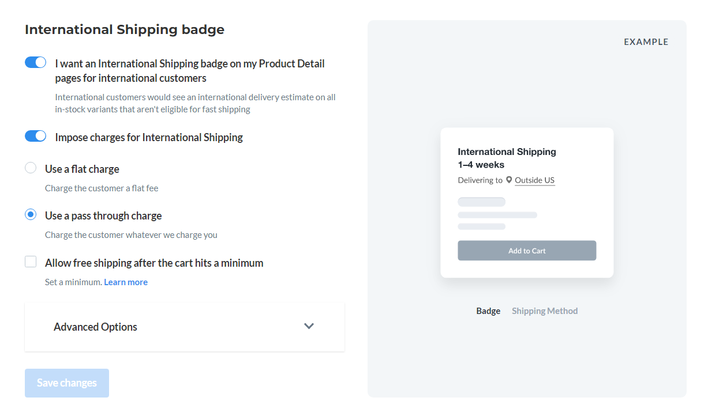The image size is (708, 405).
Task: Click the Save changes button
Action: coord(67,383)
